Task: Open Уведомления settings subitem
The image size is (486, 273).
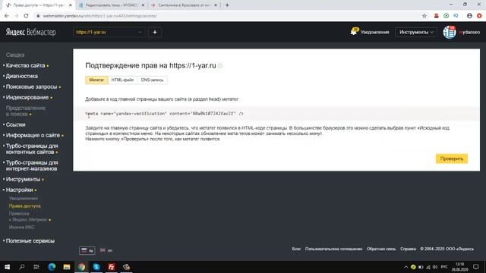Action: (24, 199)
